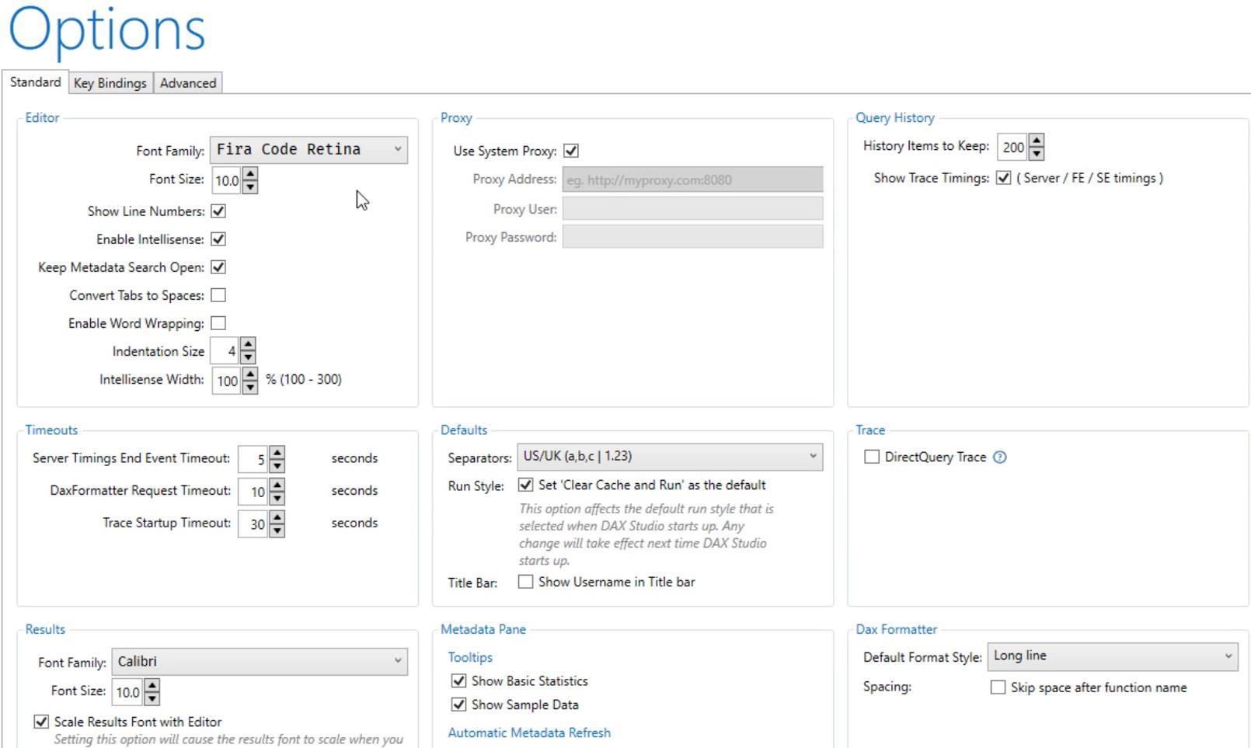Increase Results Font Size spinner

point(152,685)
